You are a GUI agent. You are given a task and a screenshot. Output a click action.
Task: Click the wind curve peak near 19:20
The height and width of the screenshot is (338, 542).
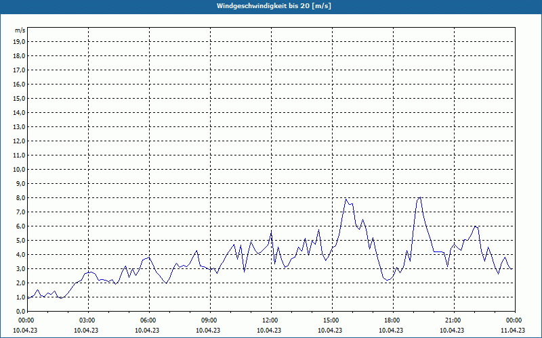point(420,197)
